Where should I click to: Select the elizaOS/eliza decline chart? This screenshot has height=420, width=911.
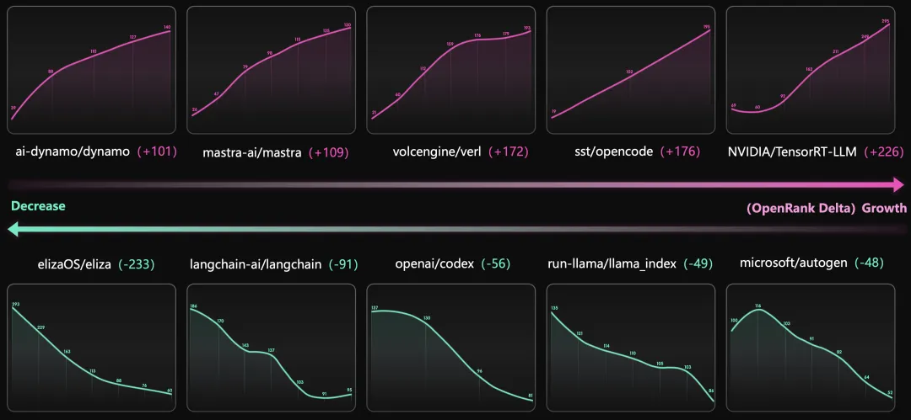(91, 348)
